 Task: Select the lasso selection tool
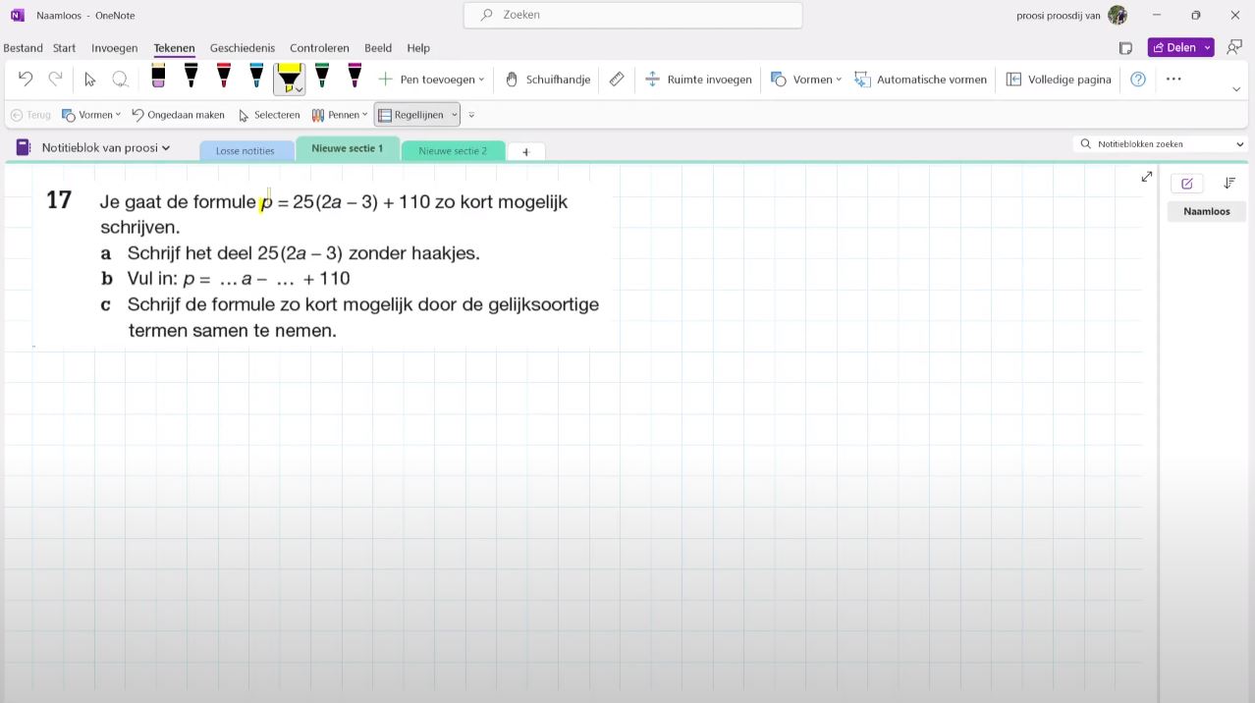(x=120, y=80)
